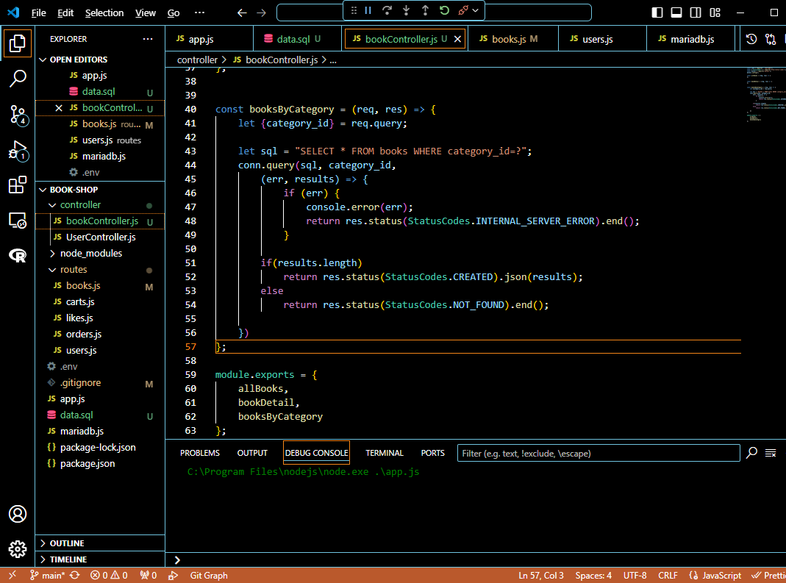Open the Extensions view
This screenshot has height=583, width=786.
[18, 185]
